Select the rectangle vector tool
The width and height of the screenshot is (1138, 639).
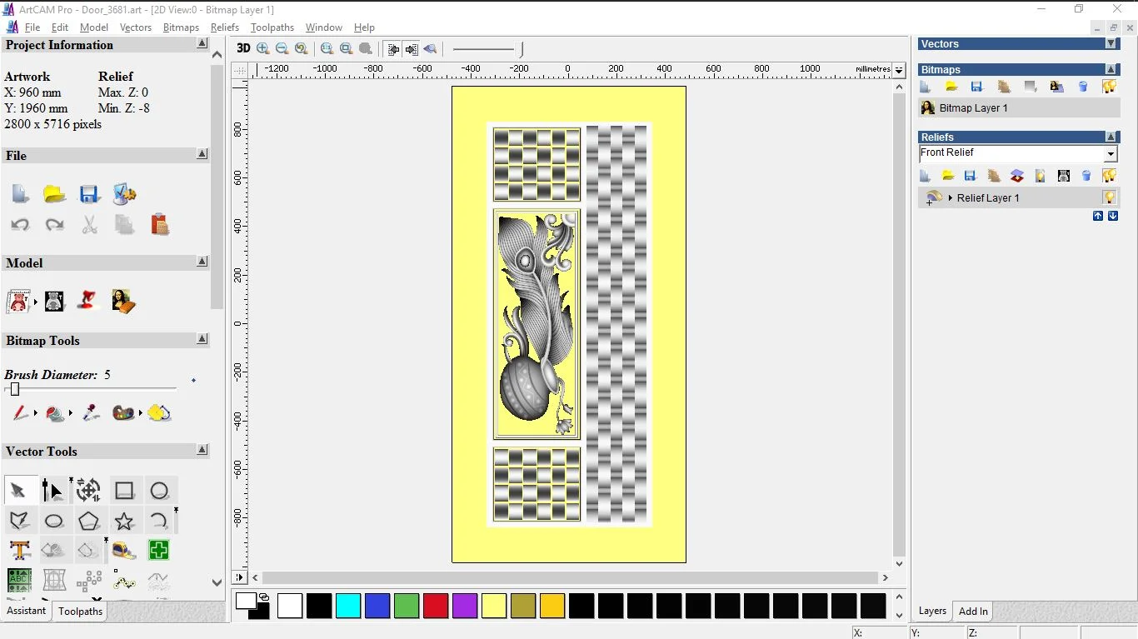point(124,491)
